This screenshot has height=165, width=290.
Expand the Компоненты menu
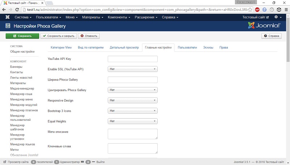click(119, 17)
